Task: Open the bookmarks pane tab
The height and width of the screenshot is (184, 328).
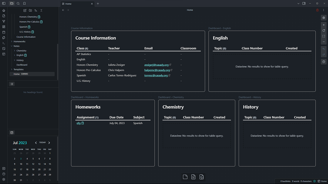Action: (24, 4)
